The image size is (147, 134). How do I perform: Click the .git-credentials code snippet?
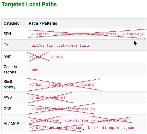pos(73,46)
